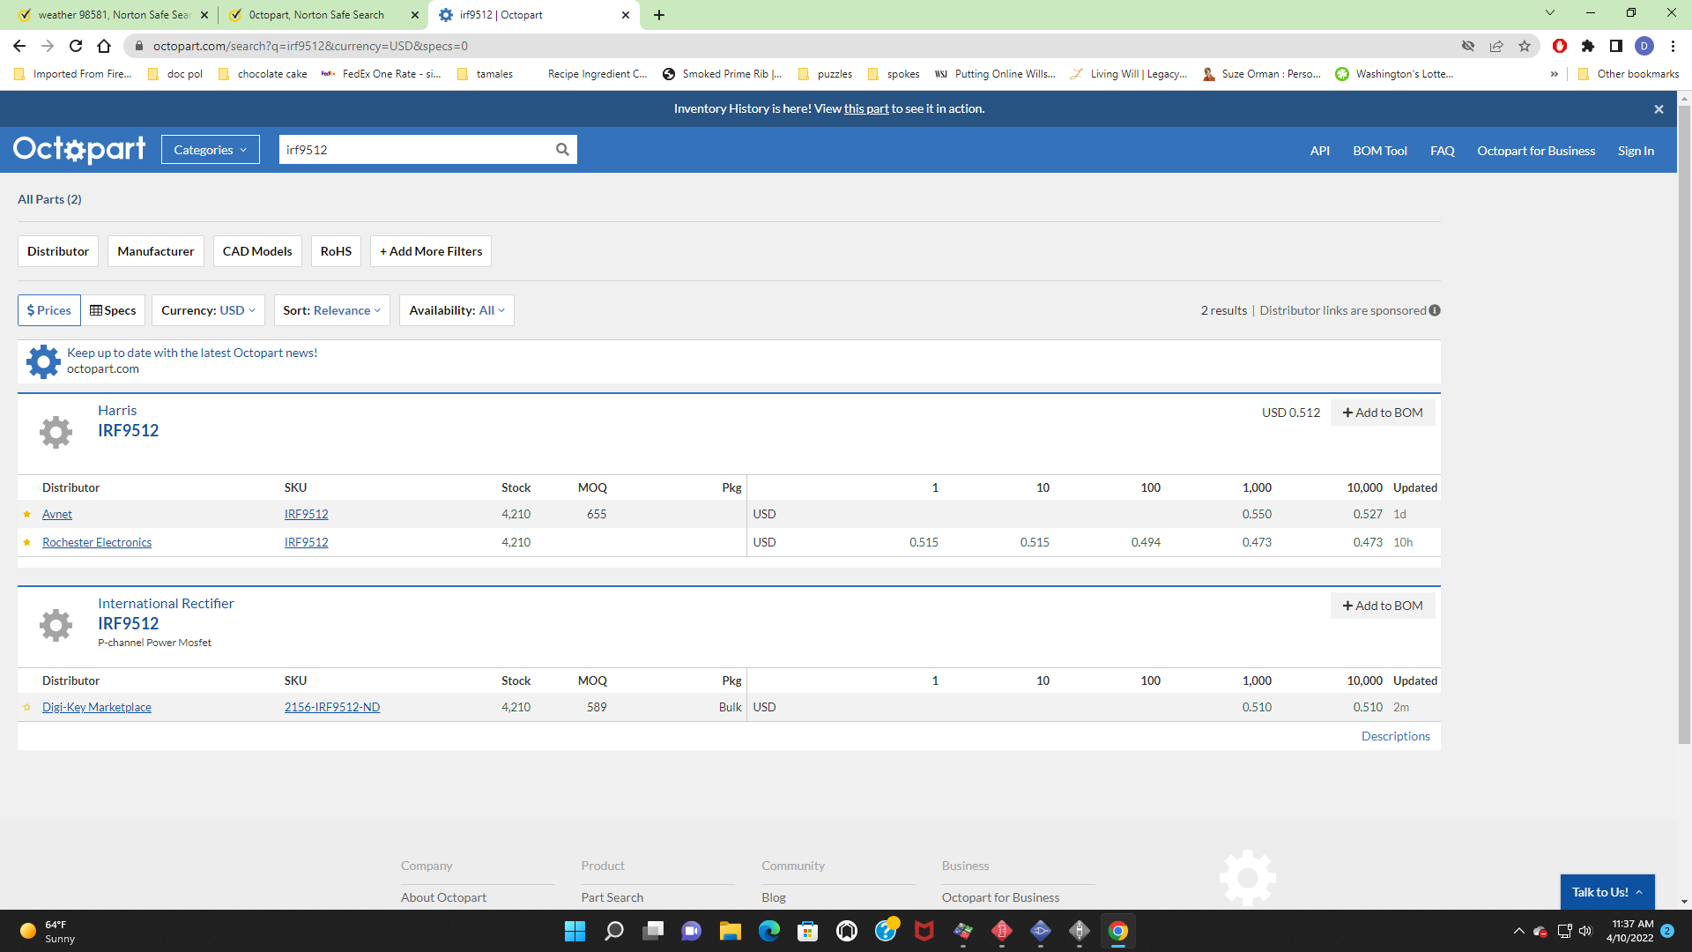Viewport: 1692px width, 952px height.
Task: Open the Availability: All dropdown
Action: [456, 310]
